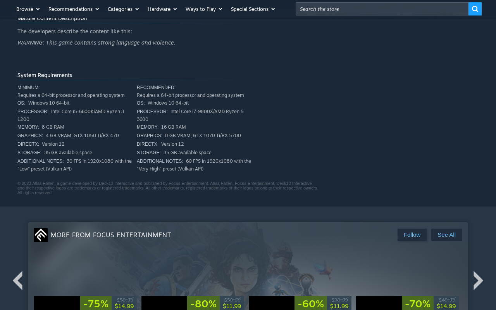496x310 pixels.
Task: Follow Focus Entertainment publisher
Action: point(412,235)
